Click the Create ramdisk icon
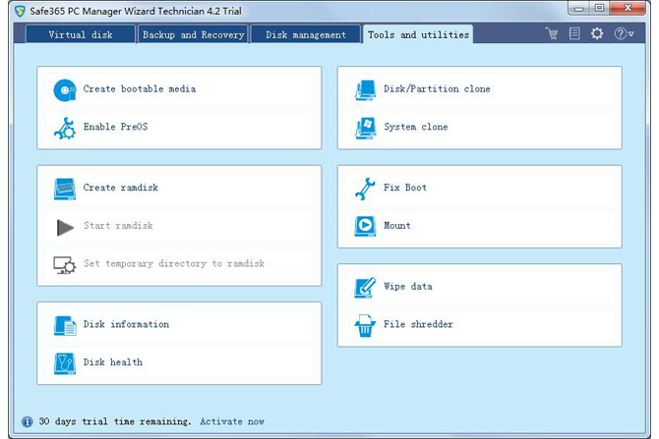The width and height of the screenshot is (659, 439). [x=65, y=188]
